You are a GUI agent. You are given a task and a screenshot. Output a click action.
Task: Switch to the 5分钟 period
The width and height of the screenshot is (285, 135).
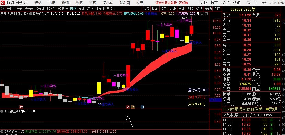(x=29, y=9)
